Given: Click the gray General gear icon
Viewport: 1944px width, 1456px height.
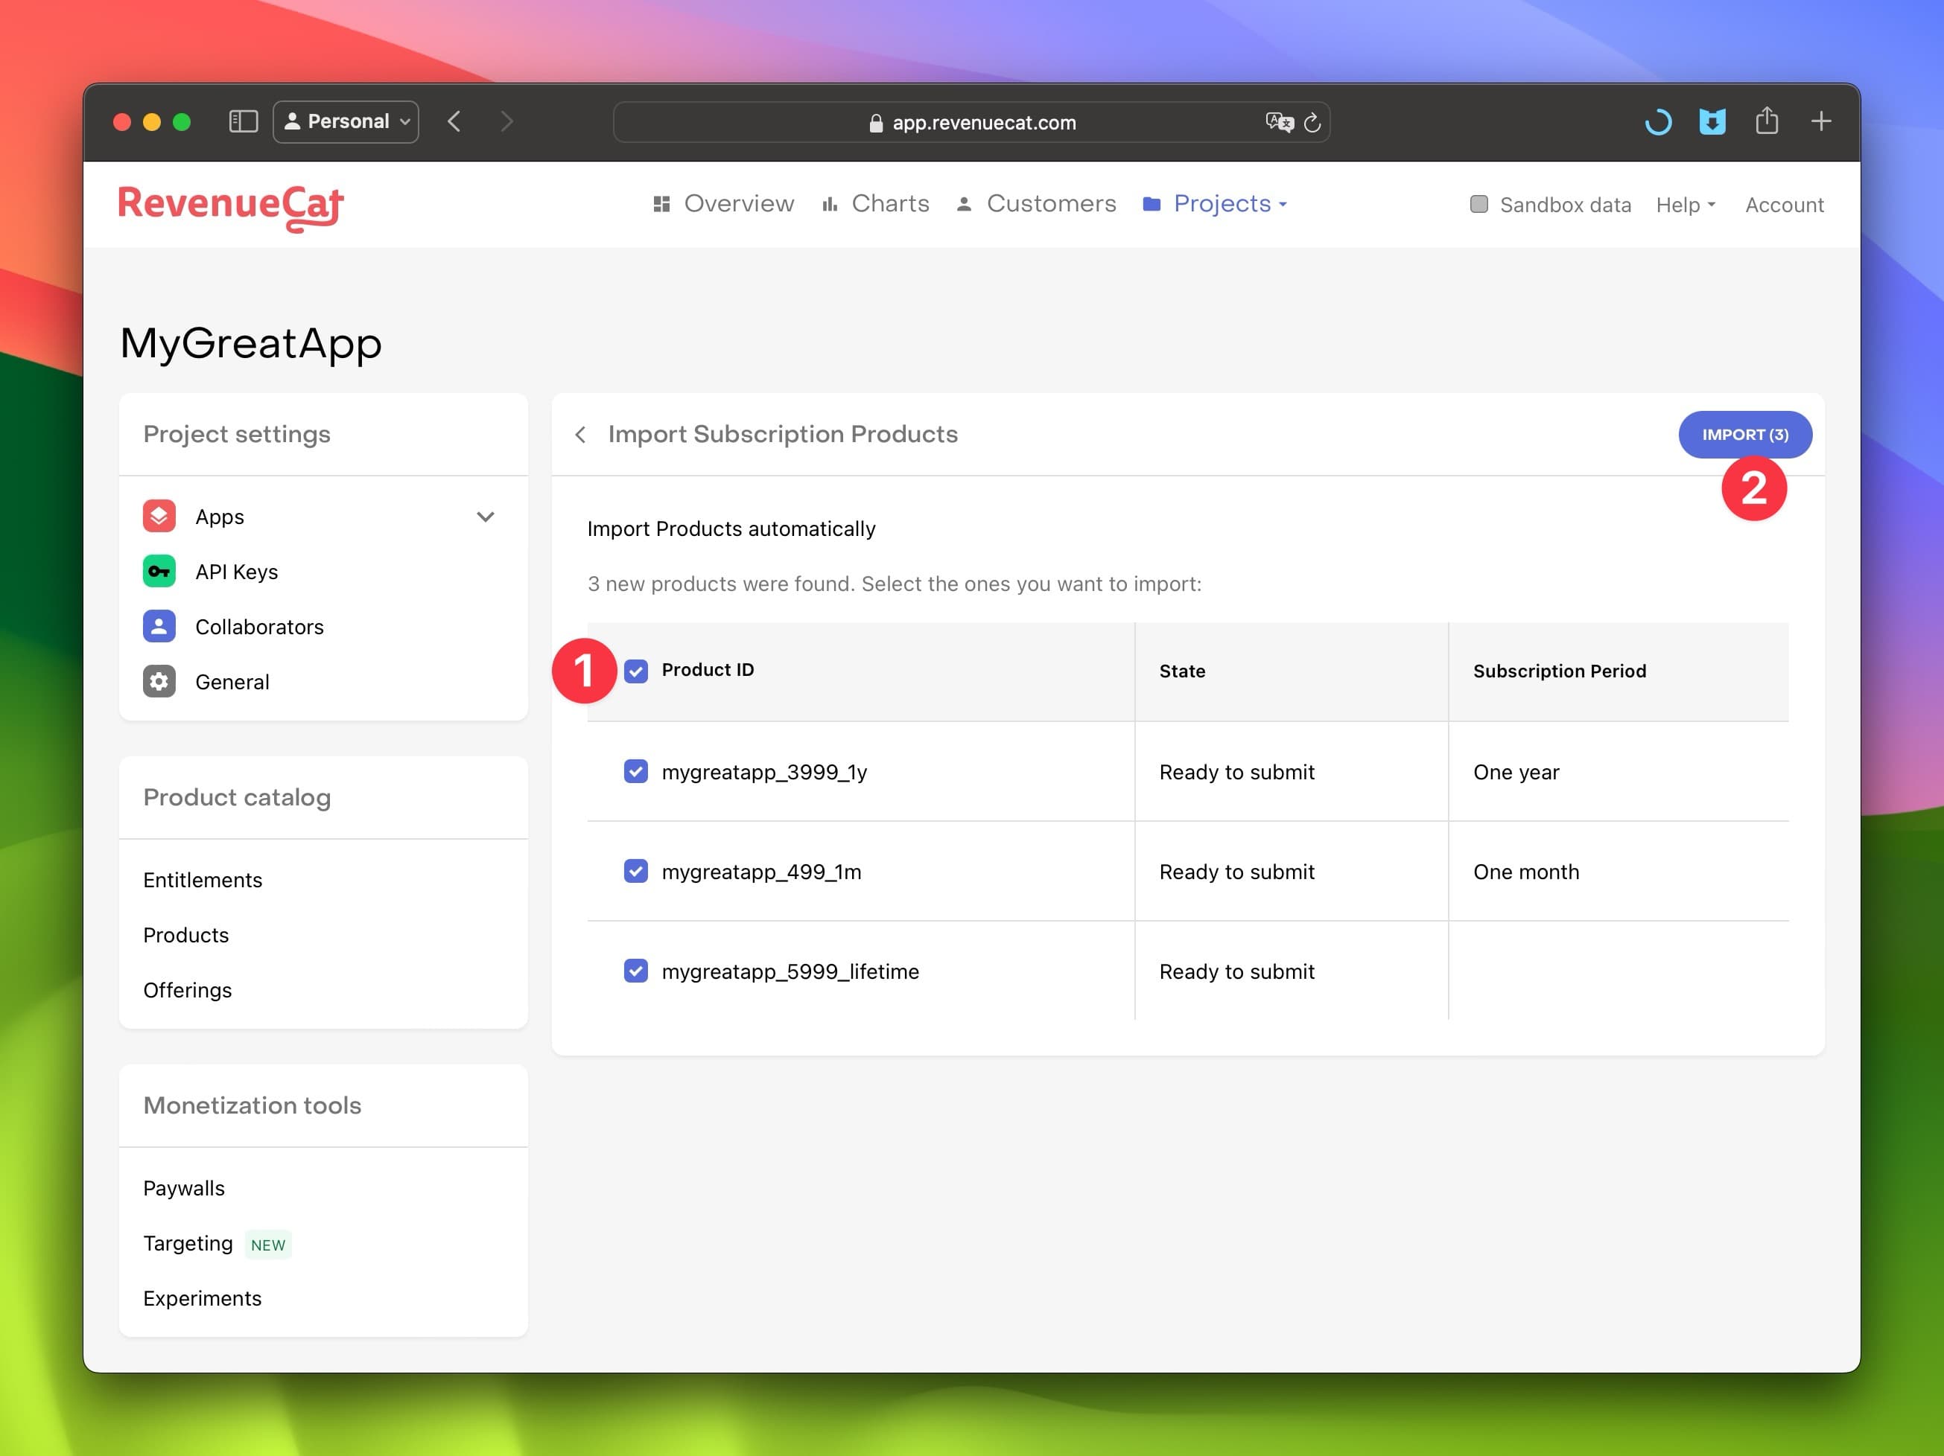Looking at the screenshot, I should click(159, 681).
